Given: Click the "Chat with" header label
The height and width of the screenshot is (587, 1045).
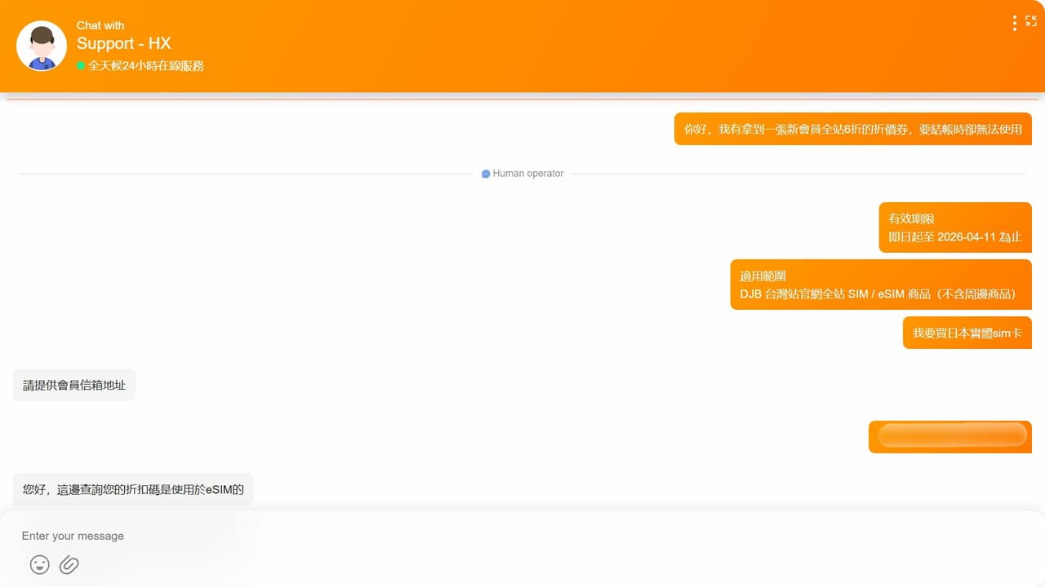Looking at the screenshot, I should (100, 25).
